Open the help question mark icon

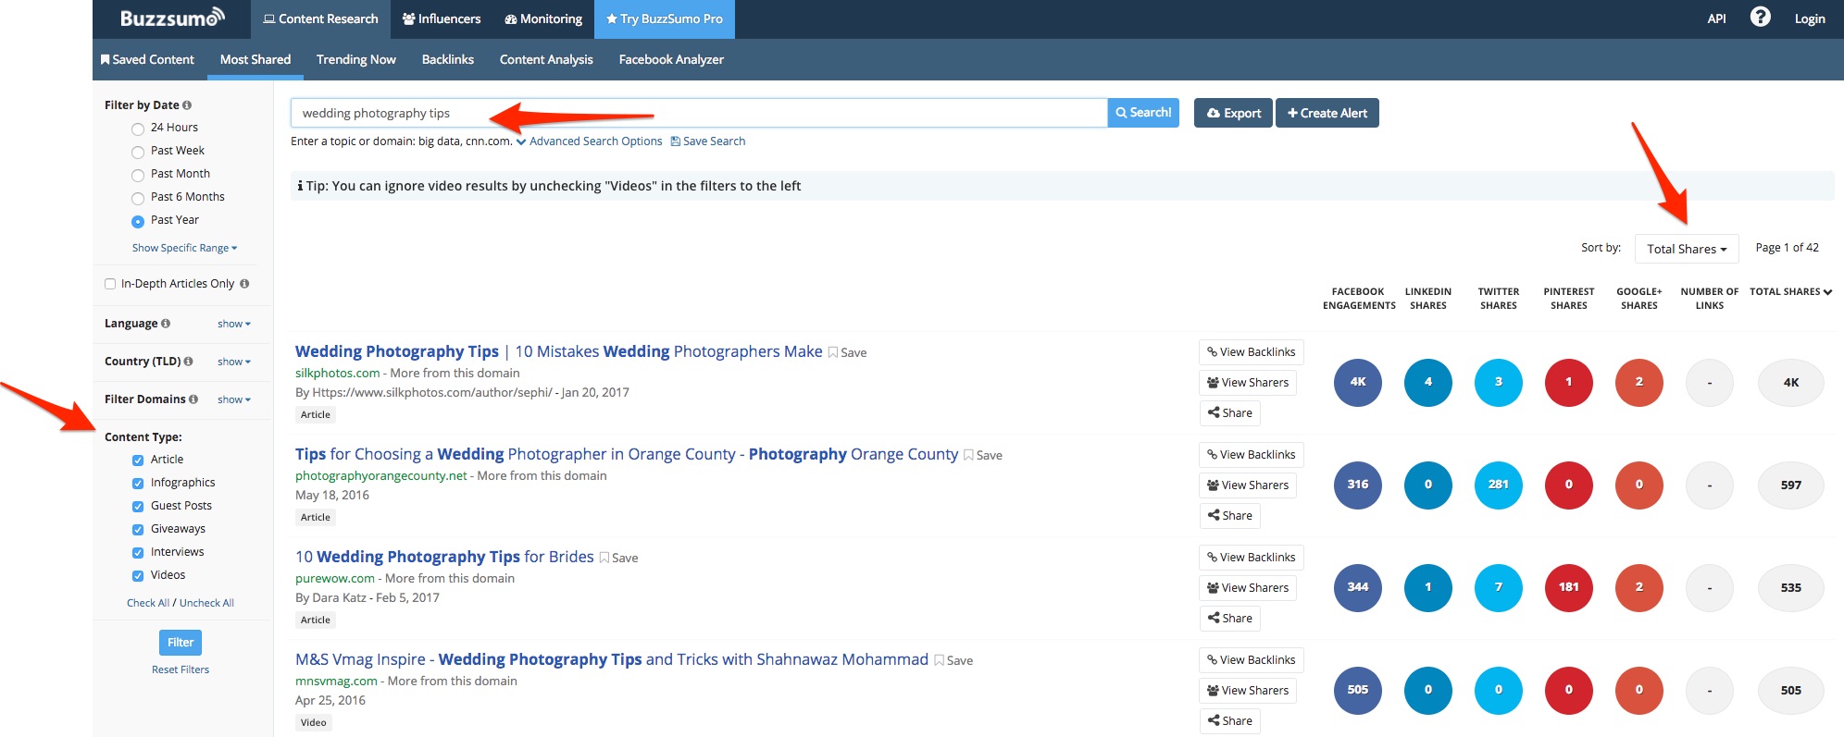point(1760,18)
